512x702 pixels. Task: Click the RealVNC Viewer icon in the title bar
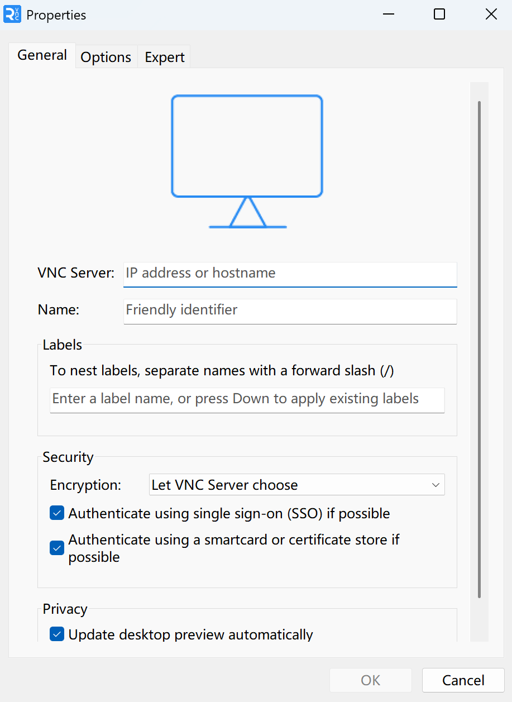[12, 15]
